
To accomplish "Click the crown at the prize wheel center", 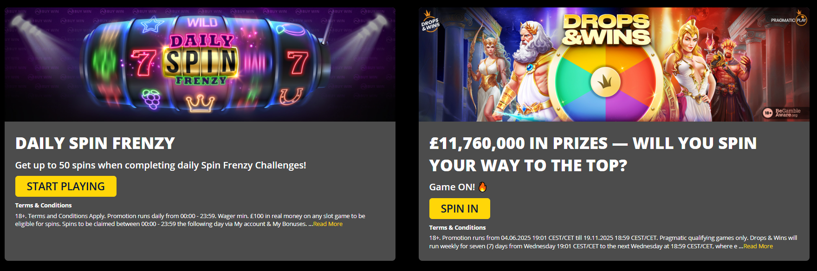I will 605,82.
